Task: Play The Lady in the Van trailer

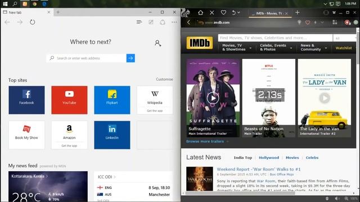Action: pos(325,98)
